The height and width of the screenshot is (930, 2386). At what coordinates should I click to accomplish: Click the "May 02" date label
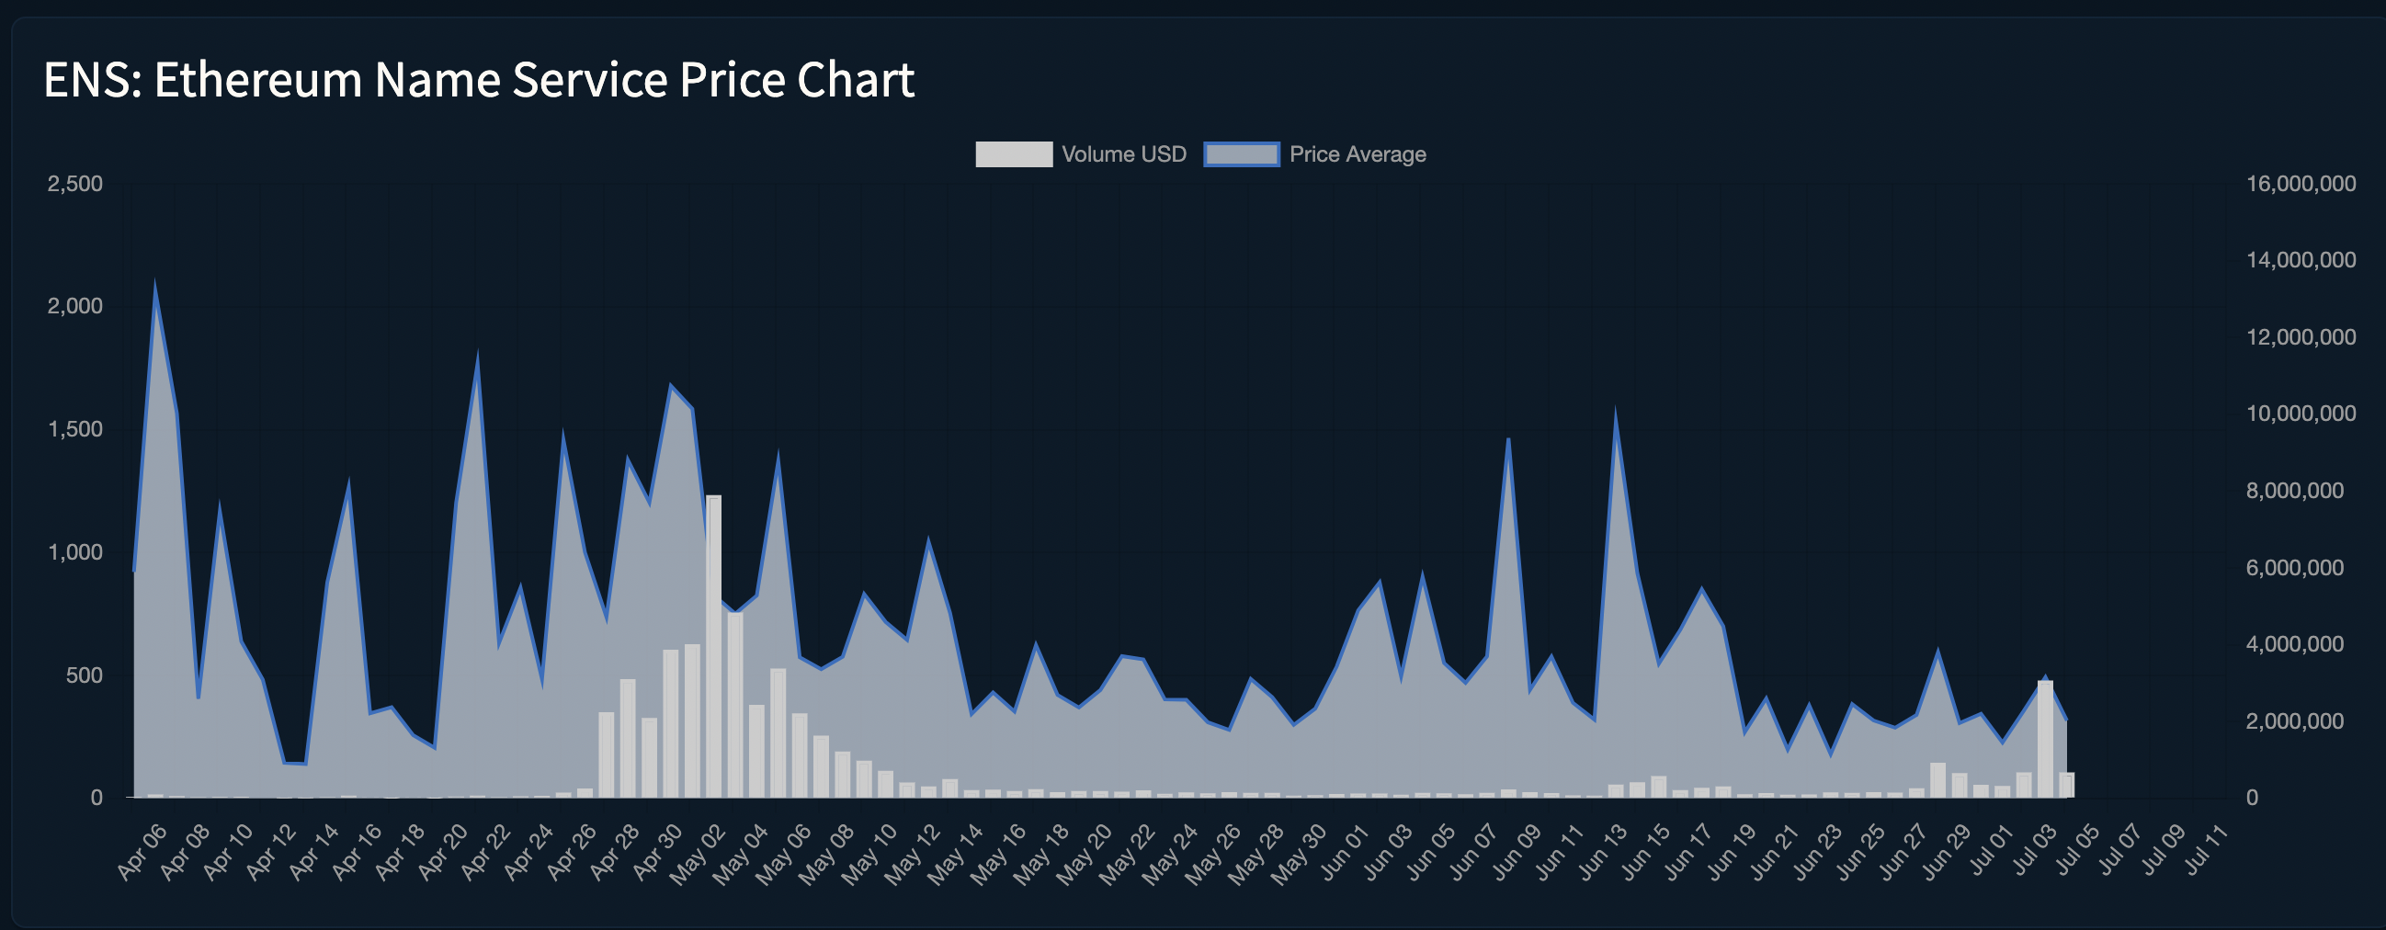coord(699,853)
